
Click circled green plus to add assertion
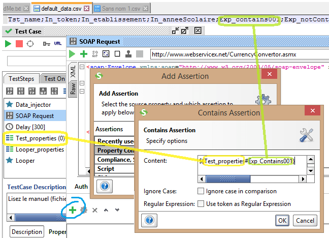pos(73,210)
